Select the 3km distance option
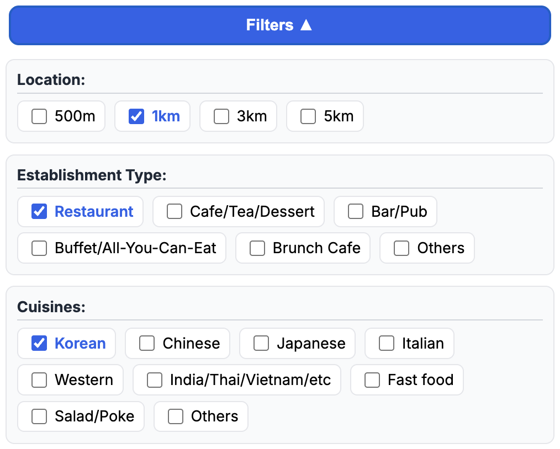560x449 pixels. [221, 117]
